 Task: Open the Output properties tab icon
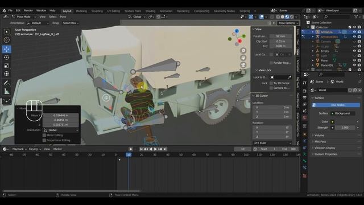click(305, 97)
